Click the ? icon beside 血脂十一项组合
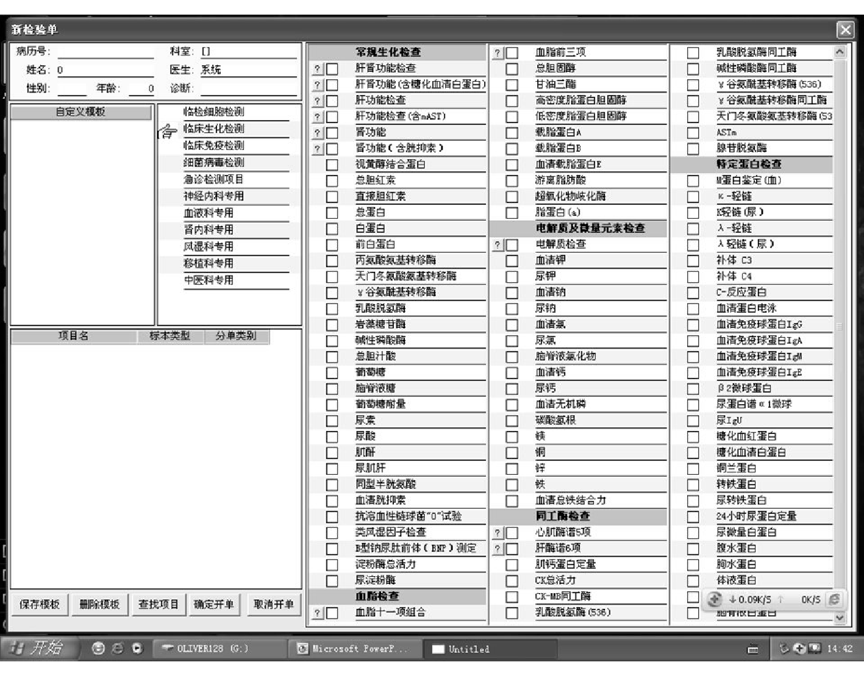Screen dimensions: 864x676 coord(317,613)
